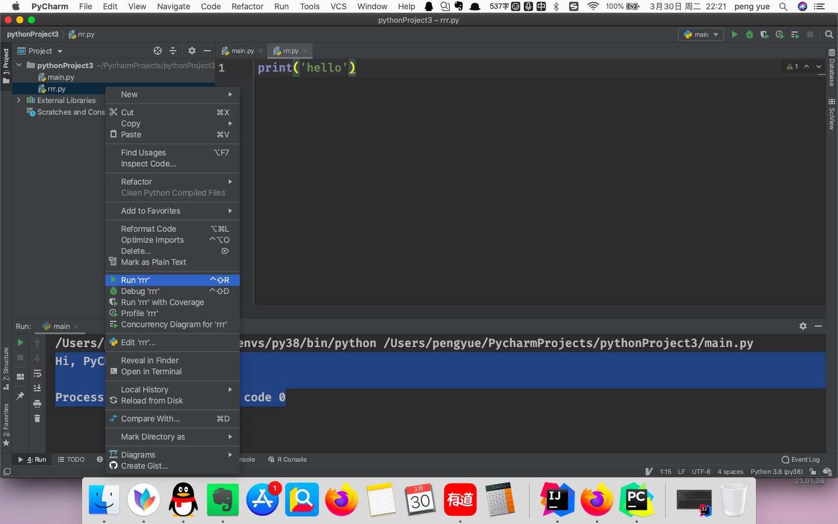
Task: Open the Profile icon in the top toolbar
Action: (779, 34)
